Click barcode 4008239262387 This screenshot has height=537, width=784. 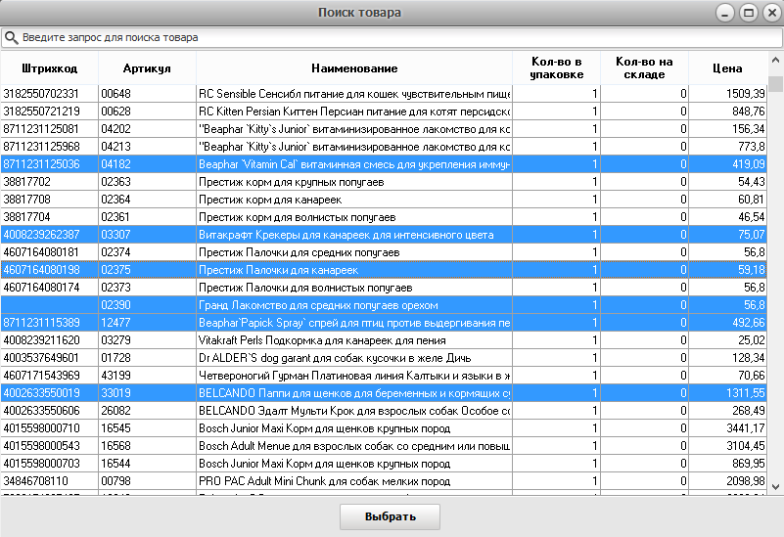(41, 235)
